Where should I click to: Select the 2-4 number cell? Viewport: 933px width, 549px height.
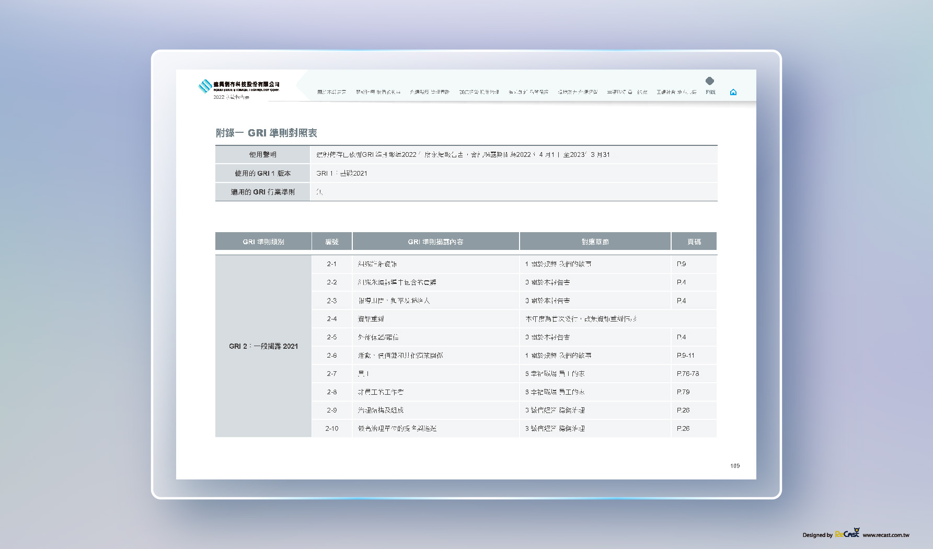point(332,319)
